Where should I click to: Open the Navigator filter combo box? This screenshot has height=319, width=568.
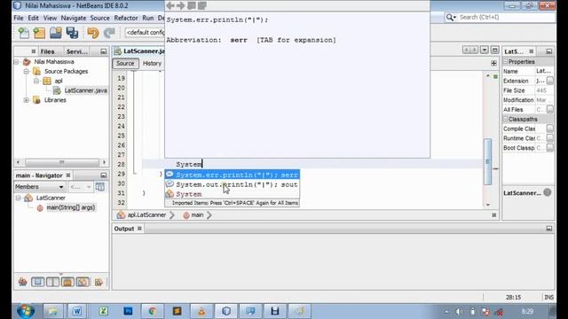(x=81, y=187)
